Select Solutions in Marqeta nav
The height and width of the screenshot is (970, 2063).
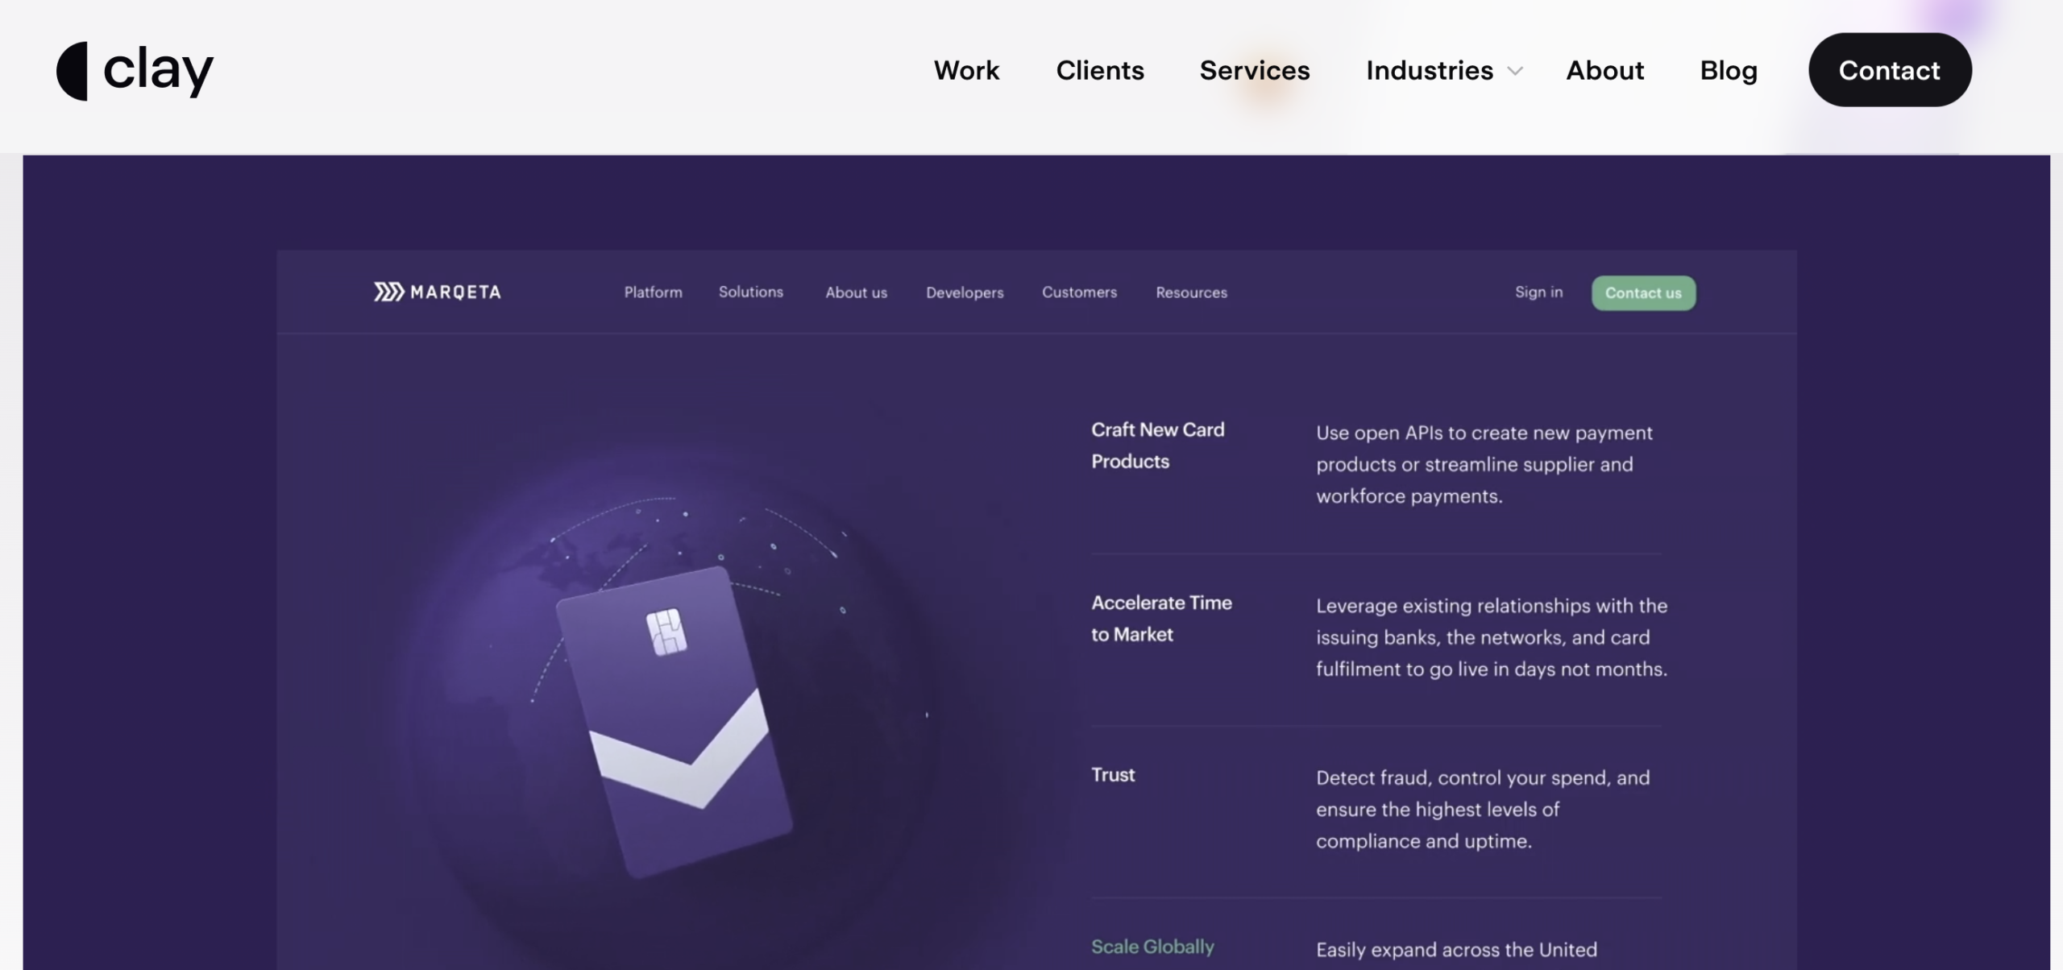[x=751, y=292]
